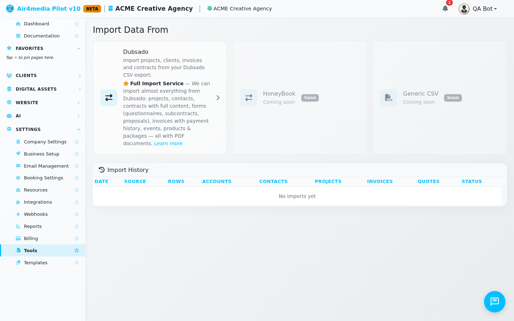
Task: Click the Generic CSV file icon
Action: [x=389, y=98]
